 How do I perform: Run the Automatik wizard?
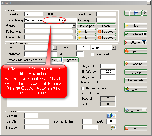[x=136, y=64]
